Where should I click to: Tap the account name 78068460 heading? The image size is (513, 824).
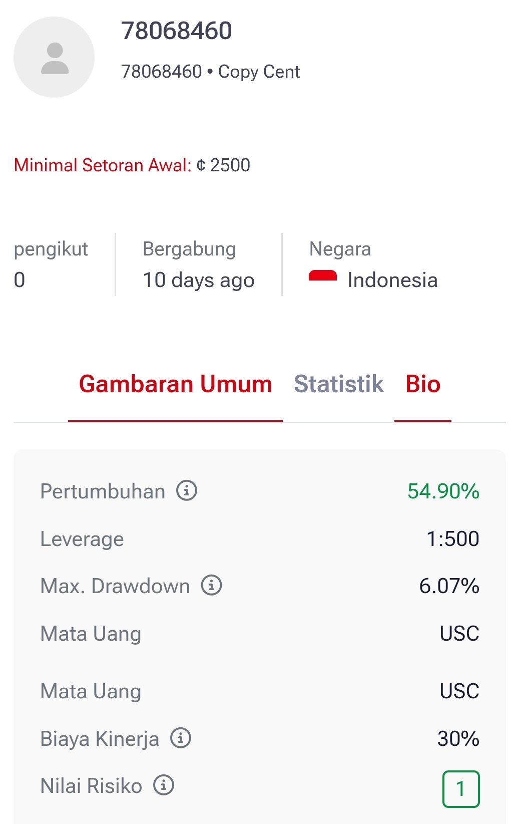click(x=177, y=31)
